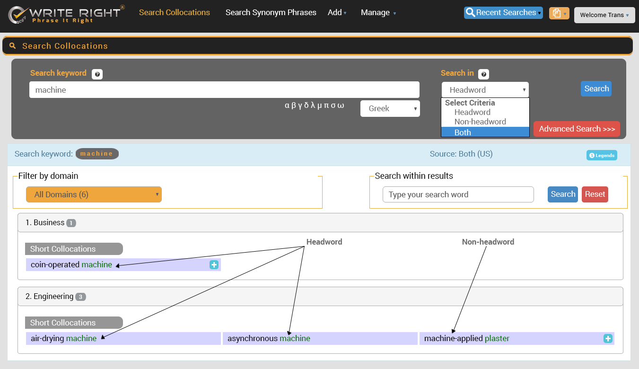Click the magnifier icon in Search Collocations header
Image resolution: width=639 pixels, height=369 pixels.
point(13,46)
